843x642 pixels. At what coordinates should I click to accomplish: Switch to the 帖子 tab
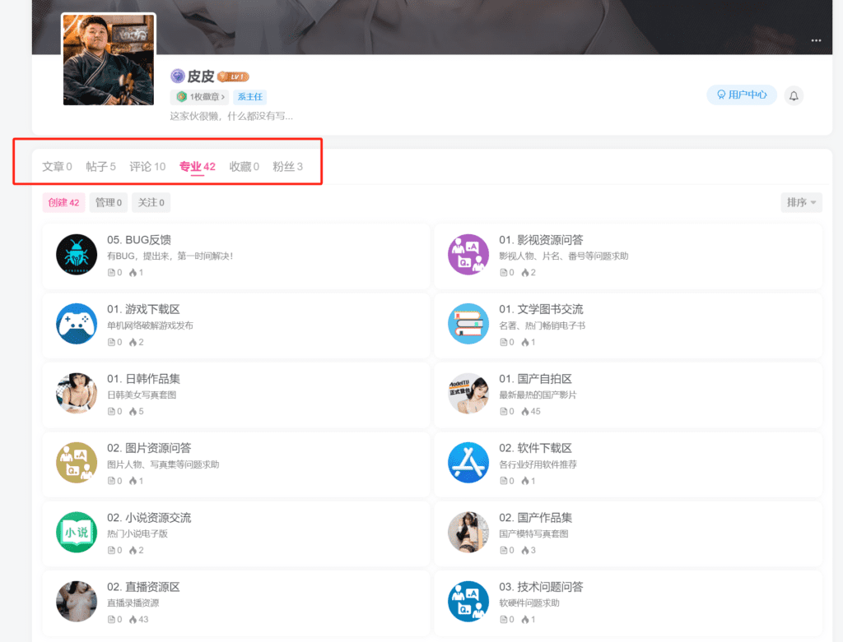point(100,166)
